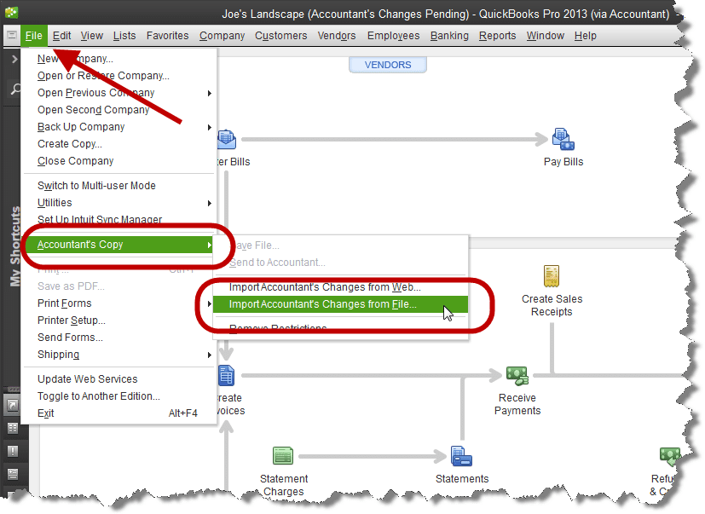Open the Favorites menu
Screen dimensions: 705x514
167,36
